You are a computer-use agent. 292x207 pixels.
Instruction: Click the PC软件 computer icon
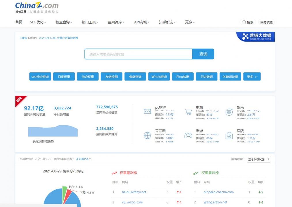(x=147, y=112)
